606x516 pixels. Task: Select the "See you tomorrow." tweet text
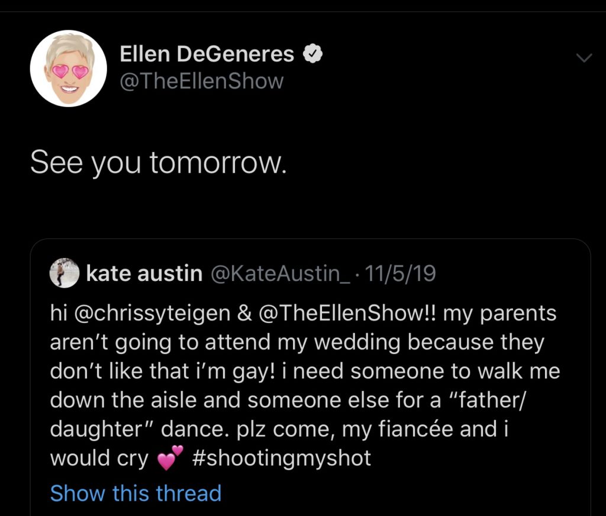tap(158, 162)
